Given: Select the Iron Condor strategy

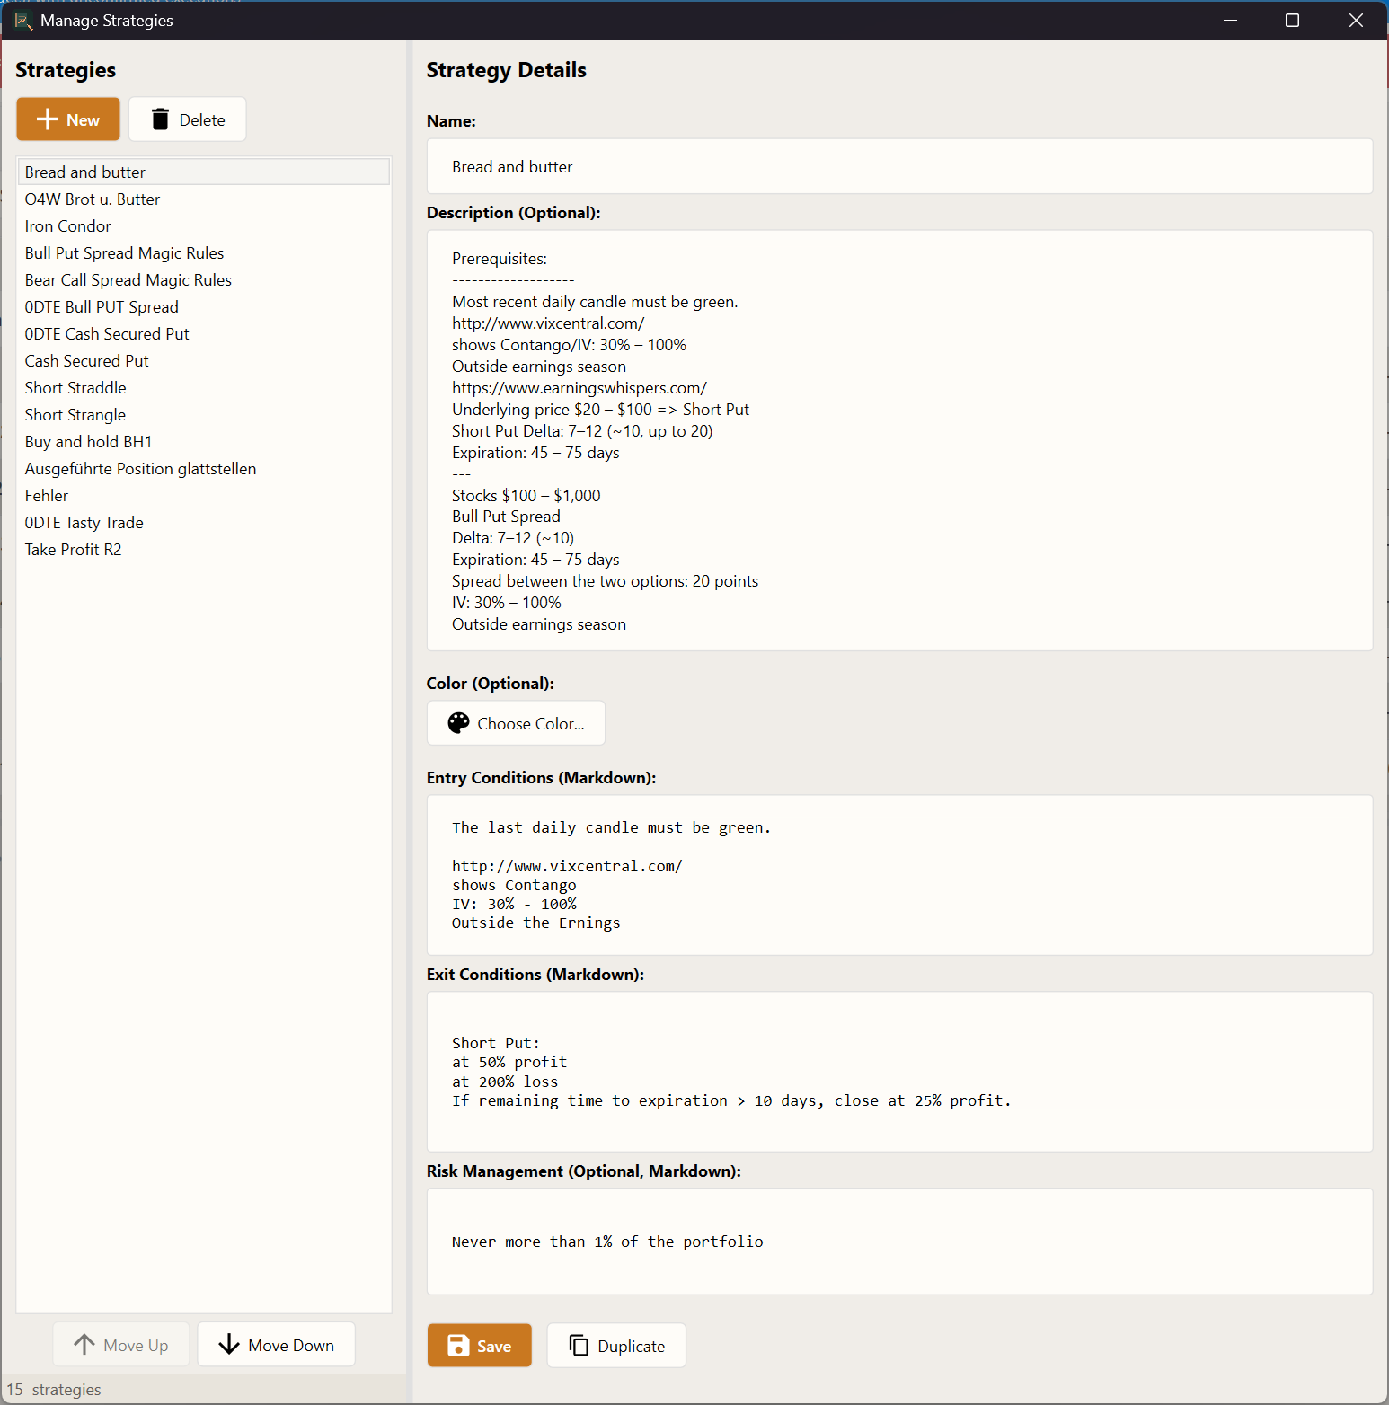Looking at the screenshot, I should tap(204, 225).
